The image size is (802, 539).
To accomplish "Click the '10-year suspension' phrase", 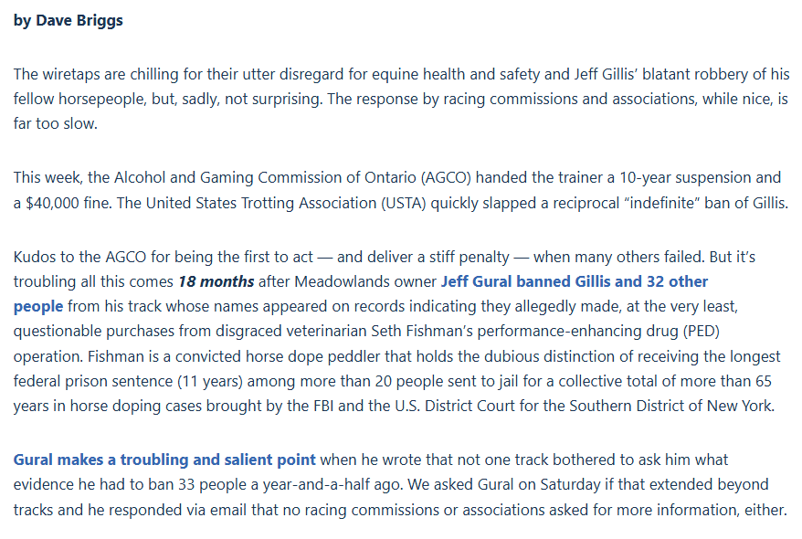I will pos(683,178).
